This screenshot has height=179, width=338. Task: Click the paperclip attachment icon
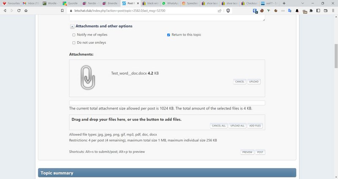click(88, 77)
